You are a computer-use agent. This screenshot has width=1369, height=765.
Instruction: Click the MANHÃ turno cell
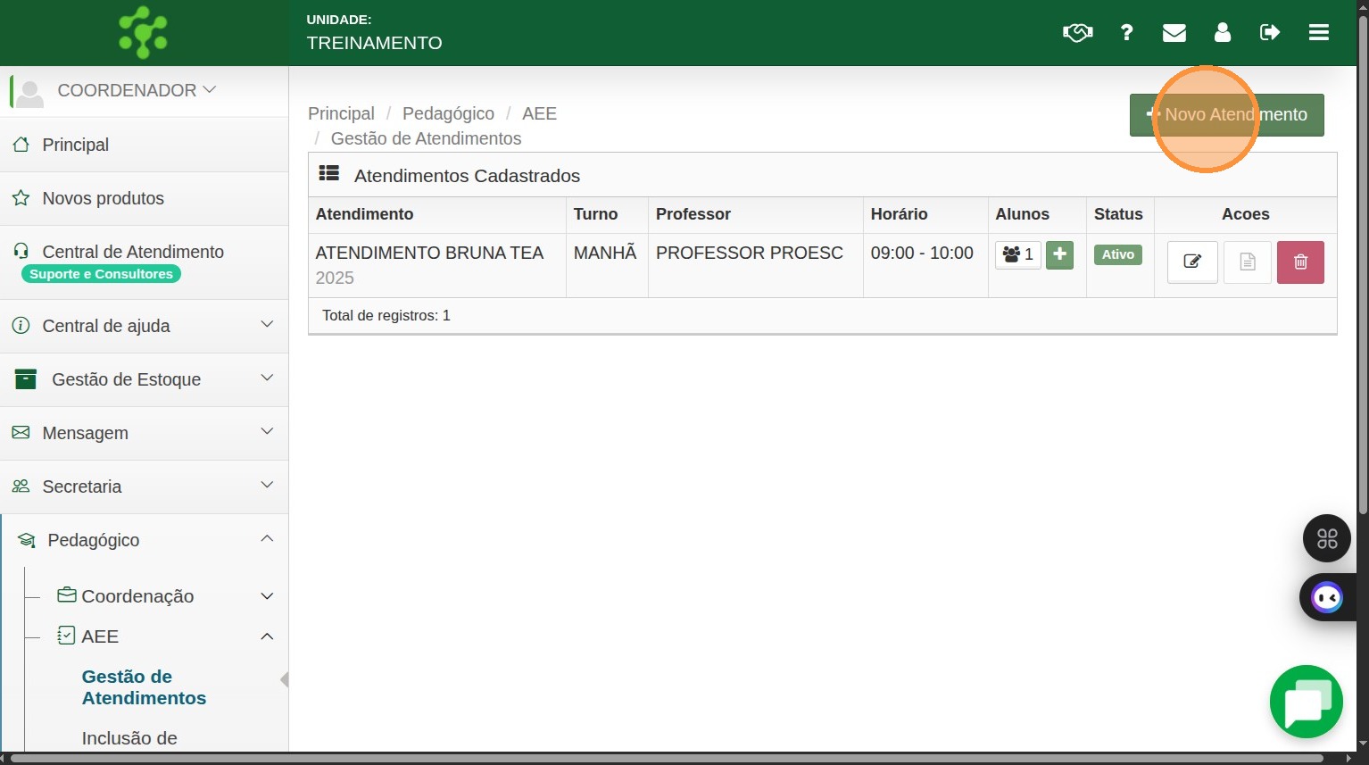(x=607, y=265)
